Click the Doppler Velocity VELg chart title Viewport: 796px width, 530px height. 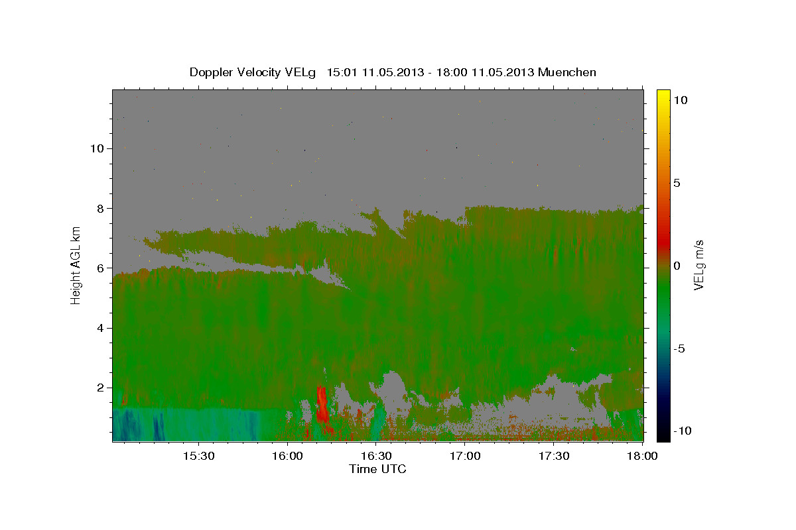point(392,72)
